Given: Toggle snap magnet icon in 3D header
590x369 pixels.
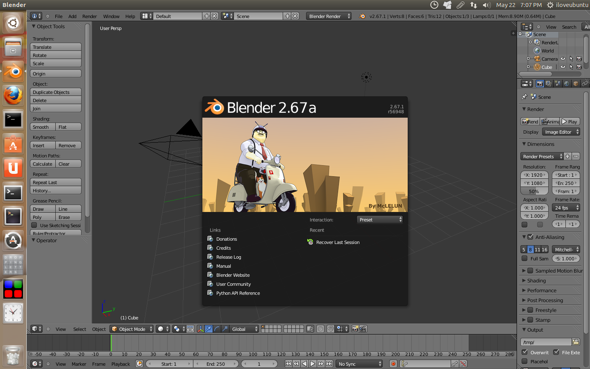Looking at the screenshot, I should tap(331, 329).
